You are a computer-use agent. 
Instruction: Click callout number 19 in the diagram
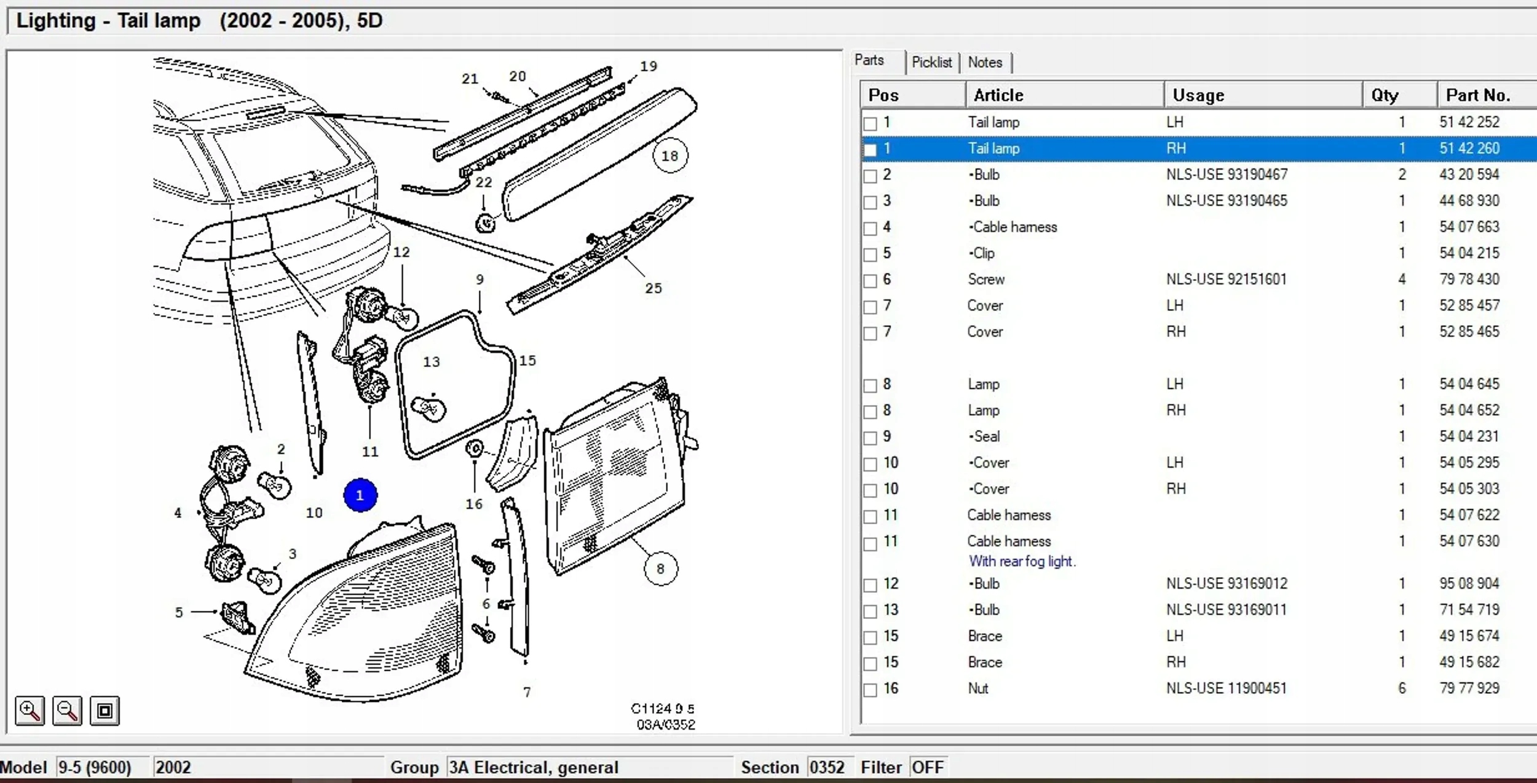click(649, 66)
